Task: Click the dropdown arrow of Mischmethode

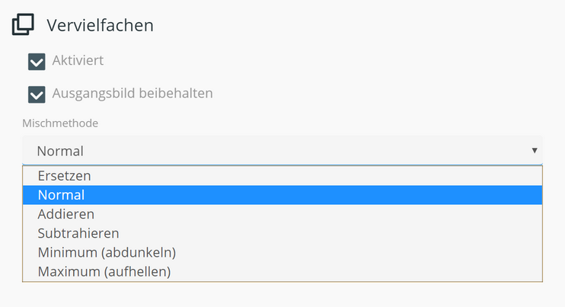Action: [x=535, y=151]
